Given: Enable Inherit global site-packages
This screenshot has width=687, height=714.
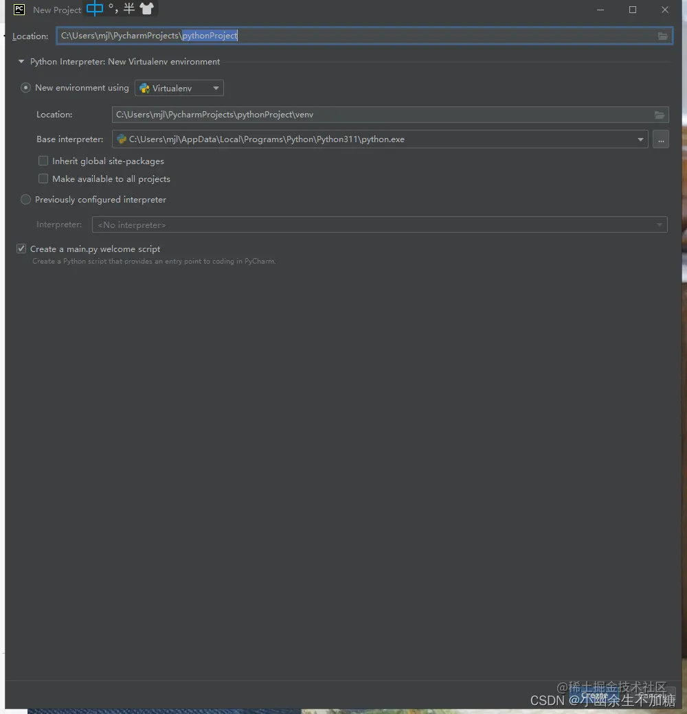Looking at the screenshot, I should click(43, 161).
